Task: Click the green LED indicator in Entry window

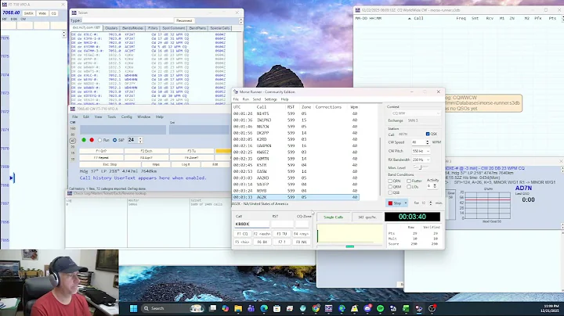Action: 84,140
